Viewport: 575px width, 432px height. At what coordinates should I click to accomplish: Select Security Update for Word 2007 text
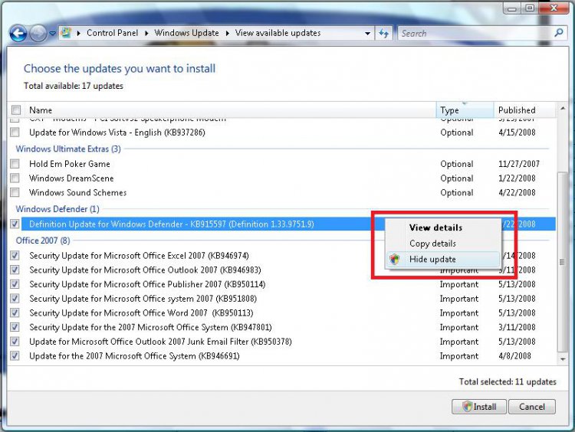[141, 313]
